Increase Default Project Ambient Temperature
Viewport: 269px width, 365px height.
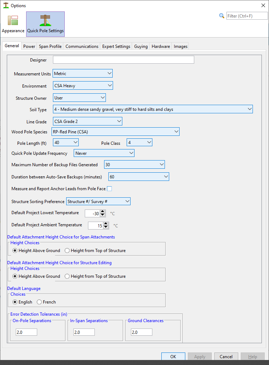tap(106, 224)
